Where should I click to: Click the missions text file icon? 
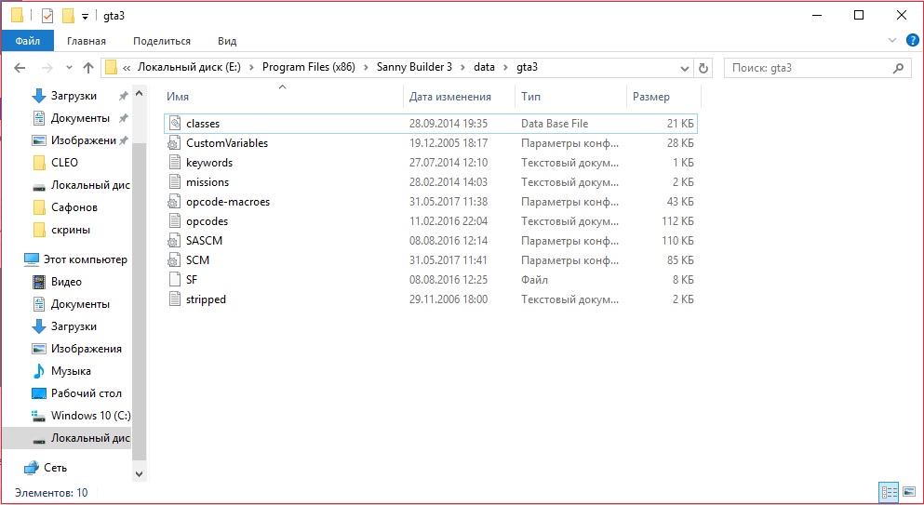click(174, 181)
